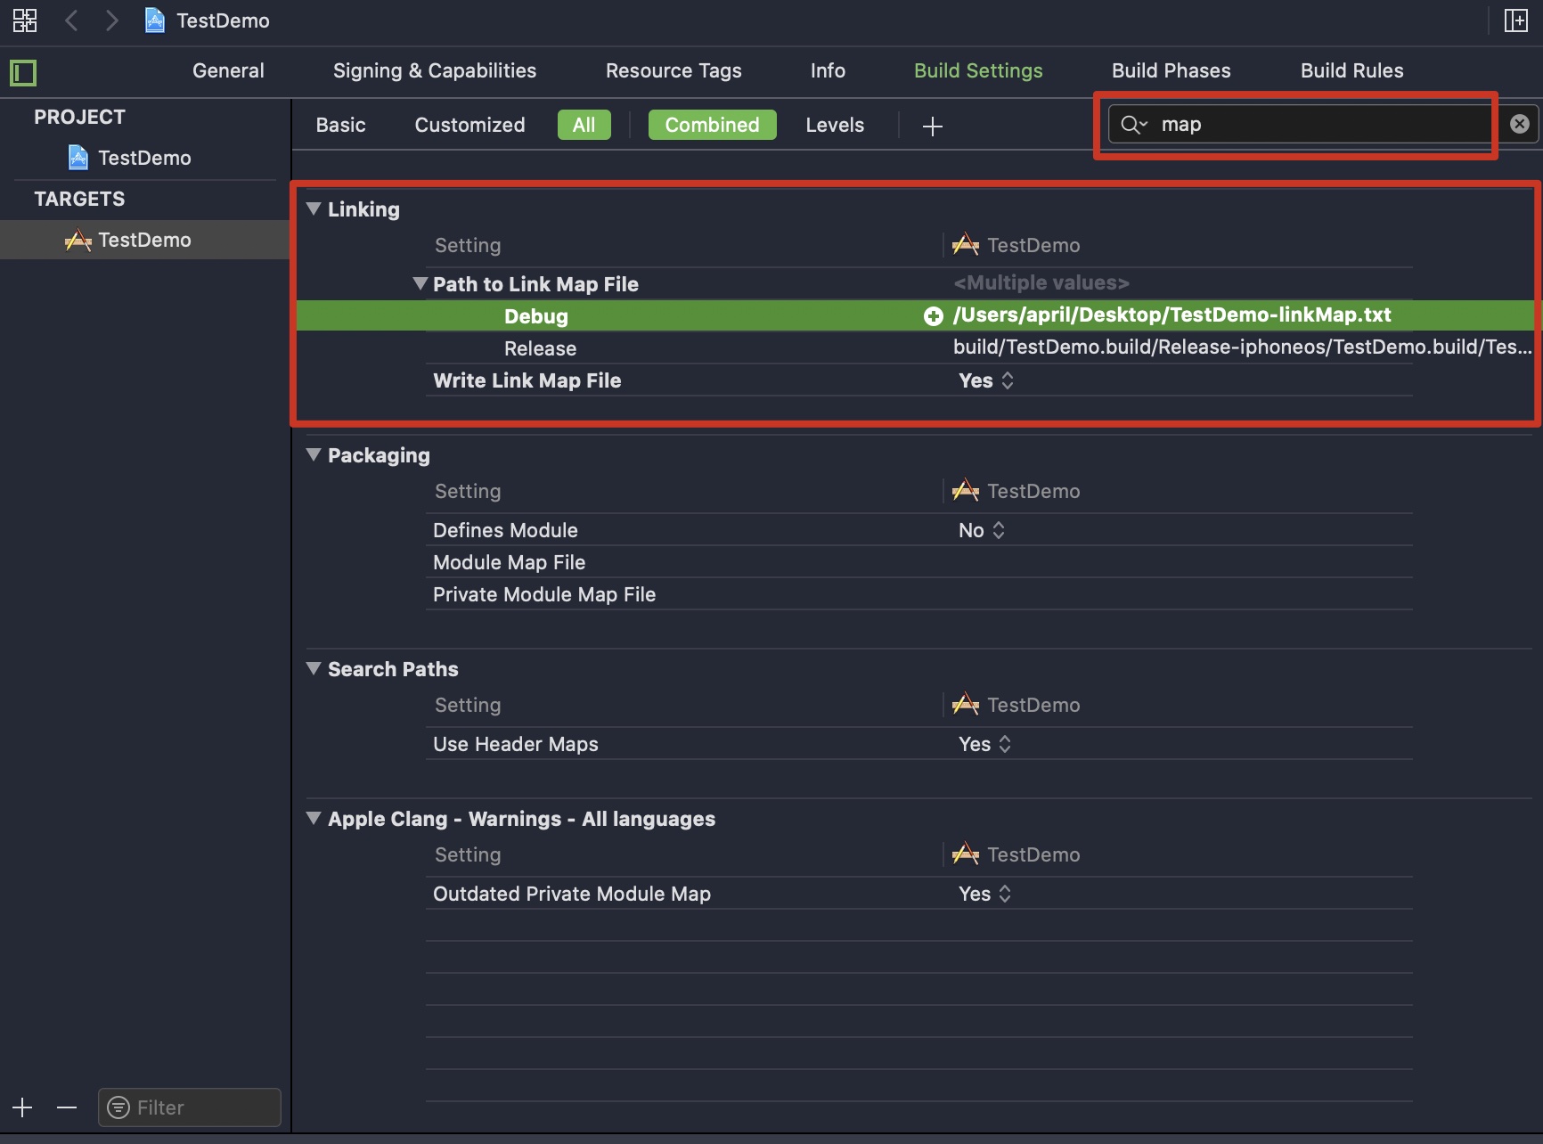
Task: Click the Path to Link Map File label
Action: 535,284
